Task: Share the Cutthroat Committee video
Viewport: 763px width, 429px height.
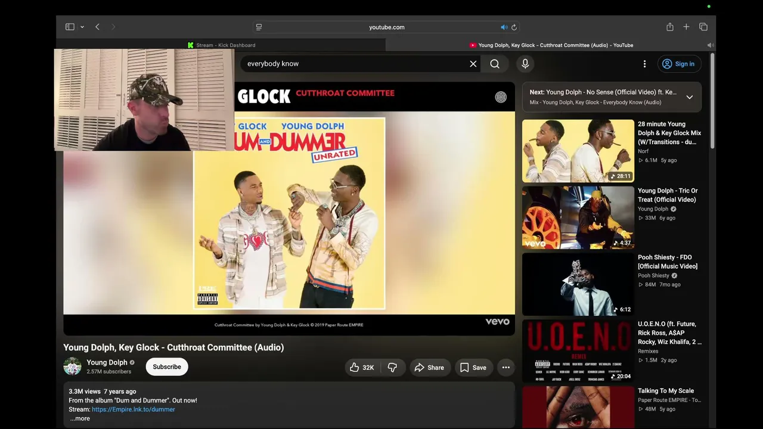Action: (x=429, y=368)
